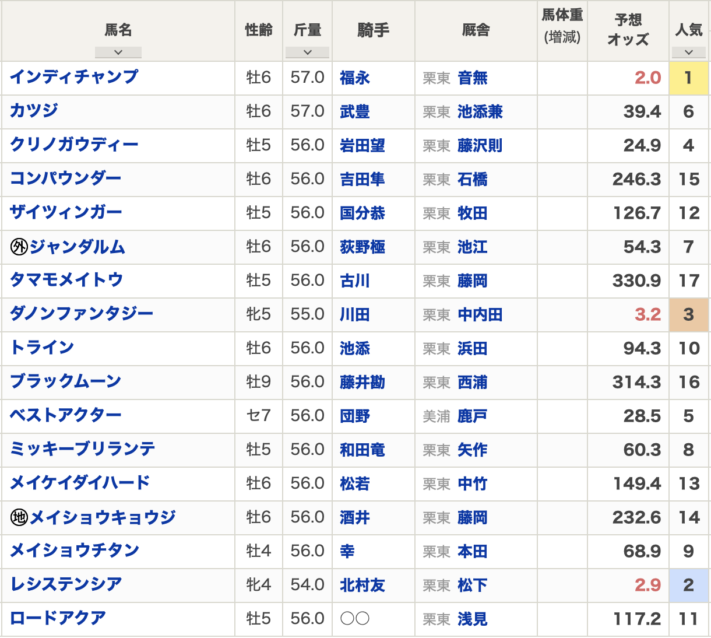Open jockey link 武豊
The height and width of the screenshot is (638, 711).
coord(354,111)
